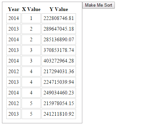The width and height of the screenshot is (152, 127).
Task: Select X Value 3 in 403272964.28 row
Action: pos(31,61)
